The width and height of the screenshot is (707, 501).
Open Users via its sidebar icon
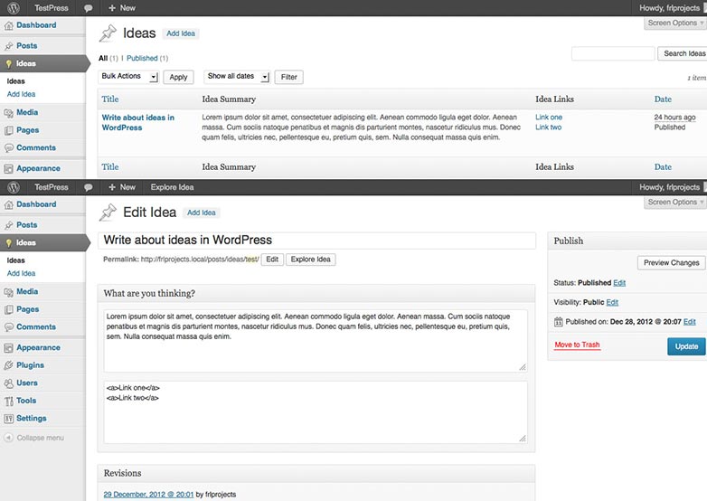pyautogui.click(x=8, y=383)
